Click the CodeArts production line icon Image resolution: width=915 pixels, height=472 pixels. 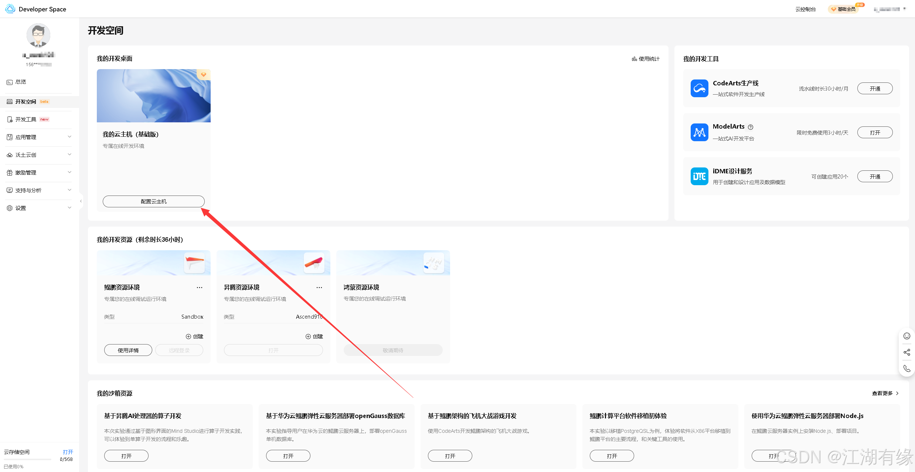pos(699,88)
